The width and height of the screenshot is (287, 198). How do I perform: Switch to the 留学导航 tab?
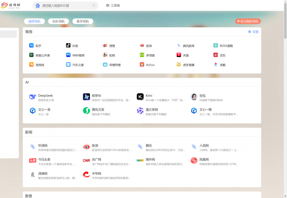pyautogui.click(x=83, y=22)
